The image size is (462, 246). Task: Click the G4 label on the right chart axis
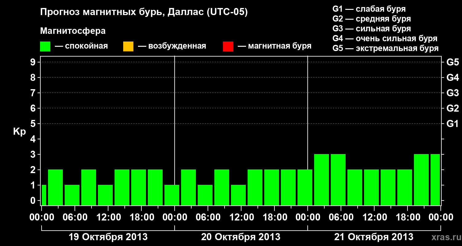tap(452, 77)
